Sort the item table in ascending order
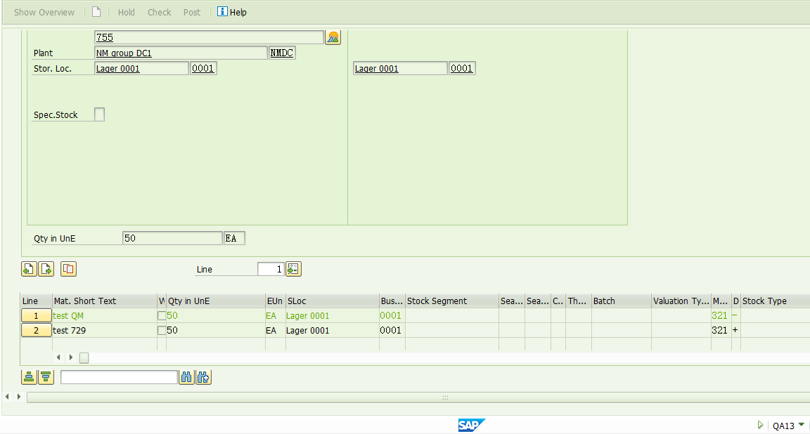This screenshot has width=810, height=434. pyautogui.click(x=28, y=377)
